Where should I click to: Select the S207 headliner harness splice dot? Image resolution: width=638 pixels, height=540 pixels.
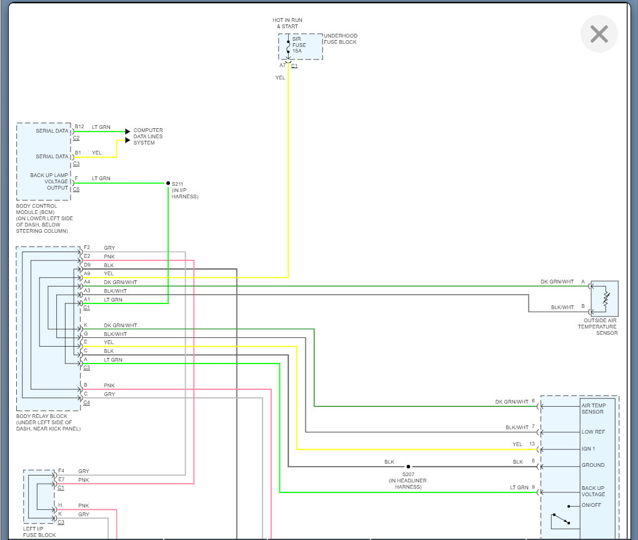click(408, 466)
